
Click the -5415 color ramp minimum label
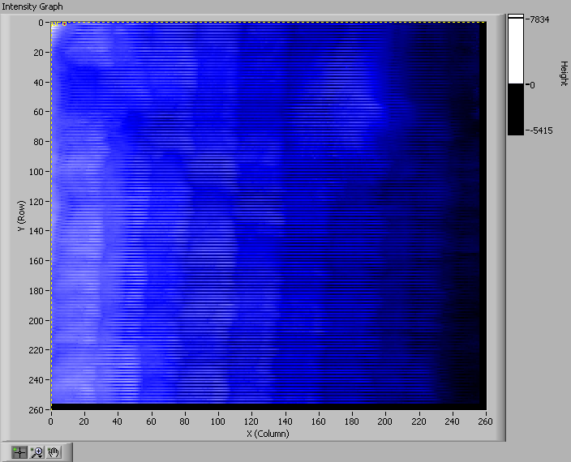click(x=541, y=130)
